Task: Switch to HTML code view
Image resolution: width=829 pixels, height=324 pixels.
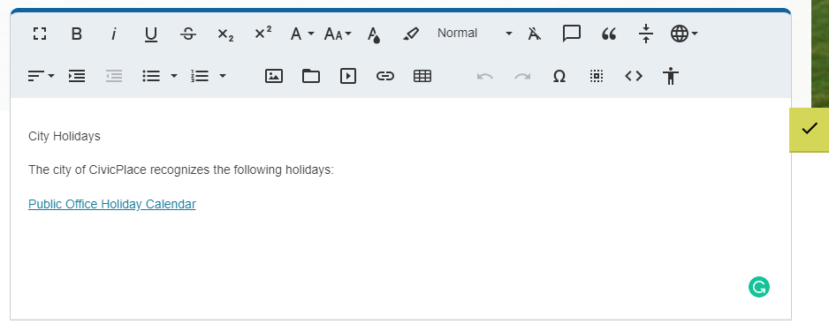Action: click(x=634, y=76)
